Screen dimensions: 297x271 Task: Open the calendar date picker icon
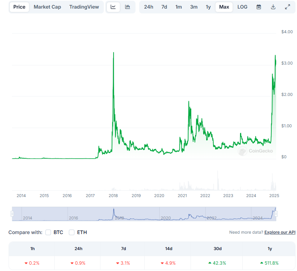point(259,7)
